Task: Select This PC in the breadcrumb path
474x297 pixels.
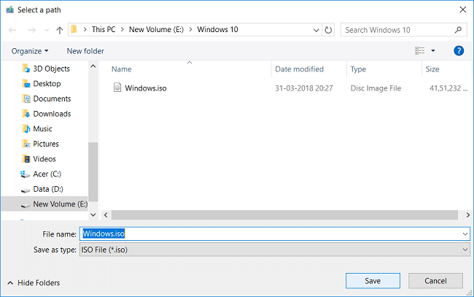Action: [104, 29]
